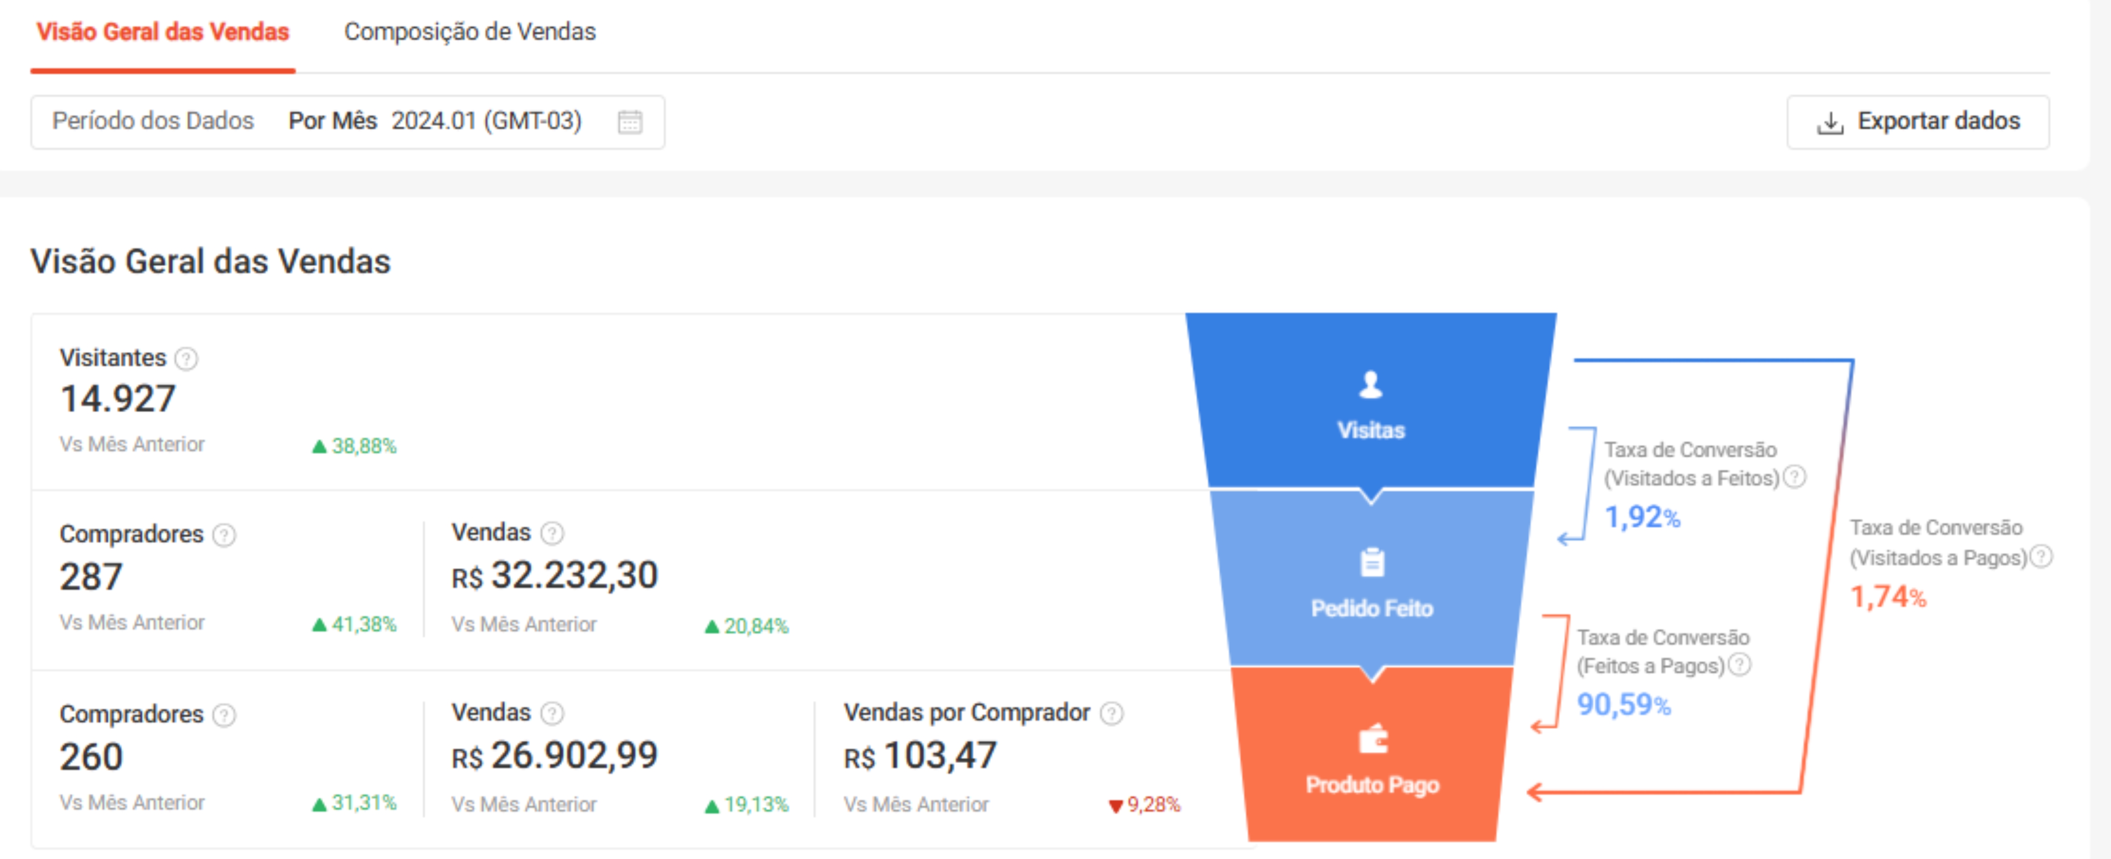Click help icon next to Vendas R$ 32.232,30
Viewport: 2111px width, 859px height.
[553, 533]
